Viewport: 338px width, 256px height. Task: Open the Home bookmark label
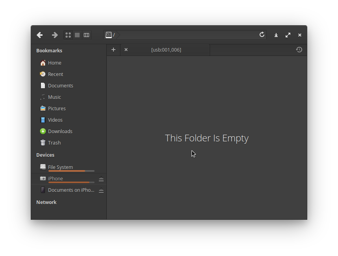click(55, 63)
